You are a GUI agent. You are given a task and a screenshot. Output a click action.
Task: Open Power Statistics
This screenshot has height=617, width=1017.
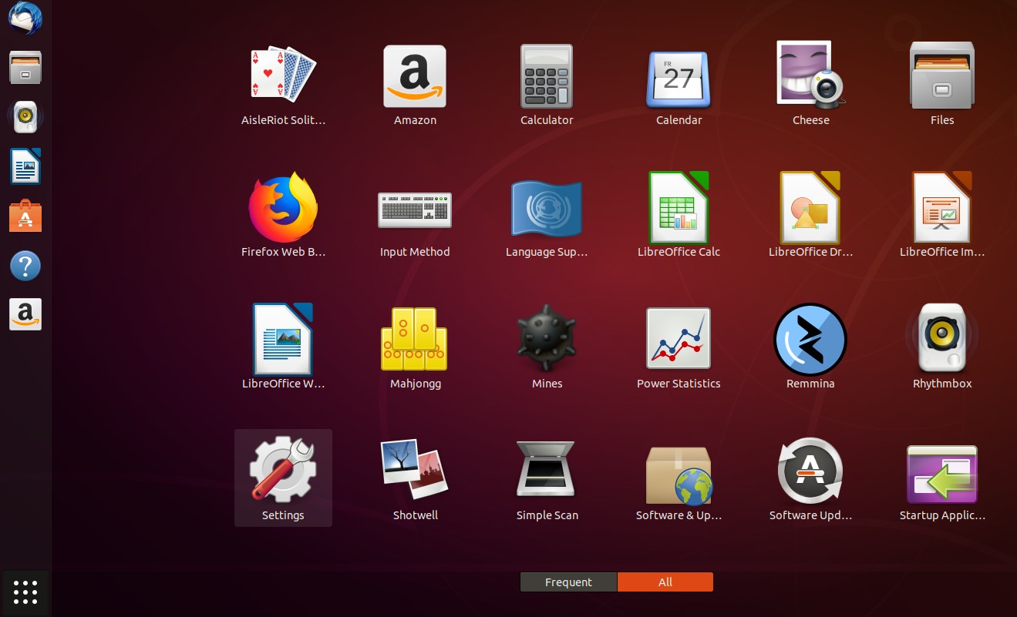point(679,347)
